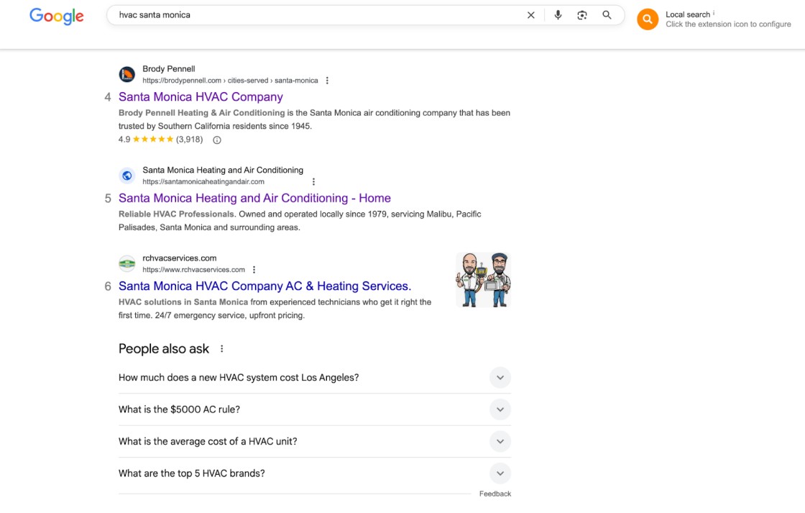Viewport: 805px width, 513px height.
Task: Click the santamonicaheatingandair.com URL
Action: click(x=203, y=181)
